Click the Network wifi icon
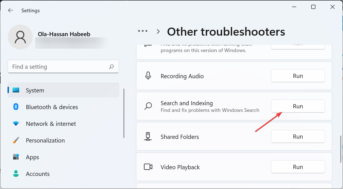This screenshot has width=343, height=189. point(16,124)
